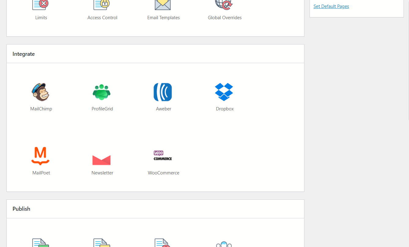409x247 pixels.
Task: Click the Integrate section heading
Action: point(24,54)
